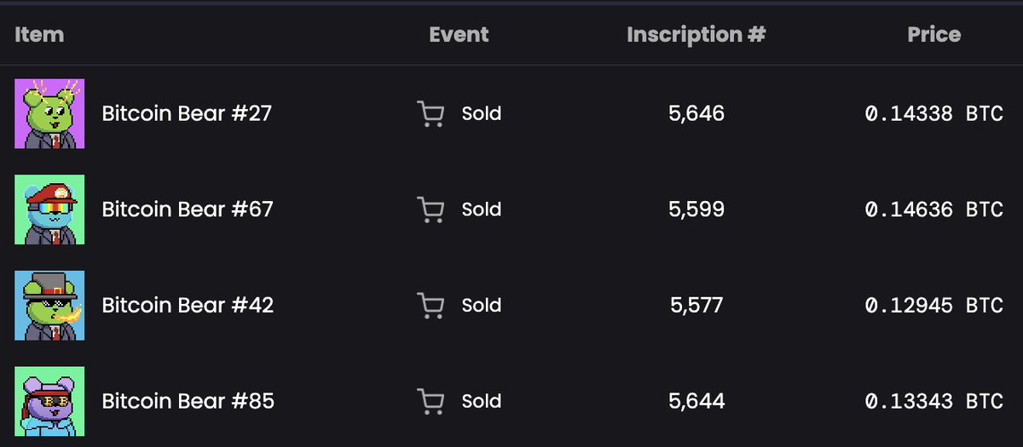Screen dimensions: 1023x447
Task: Click the cart icon for Bitcoin Bear #27
Action: (x=431, y=114)
